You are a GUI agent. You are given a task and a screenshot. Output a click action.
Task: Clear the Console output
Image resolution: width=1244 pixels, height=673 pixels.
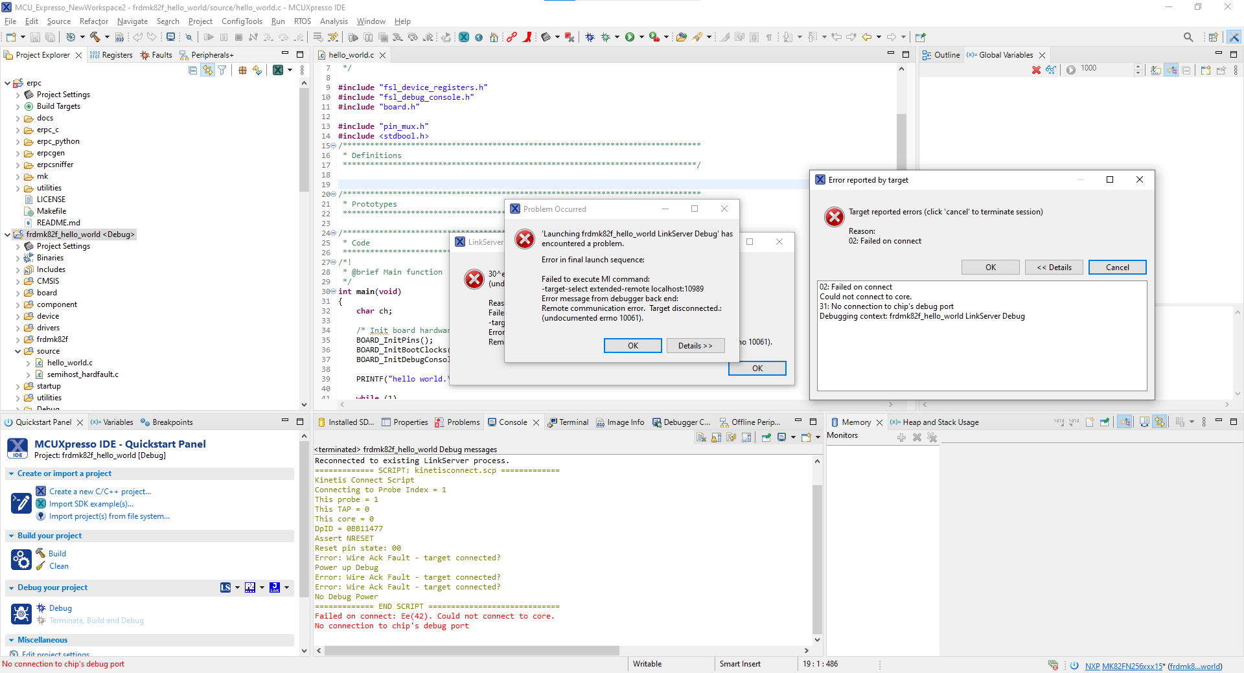coord(701,437)
